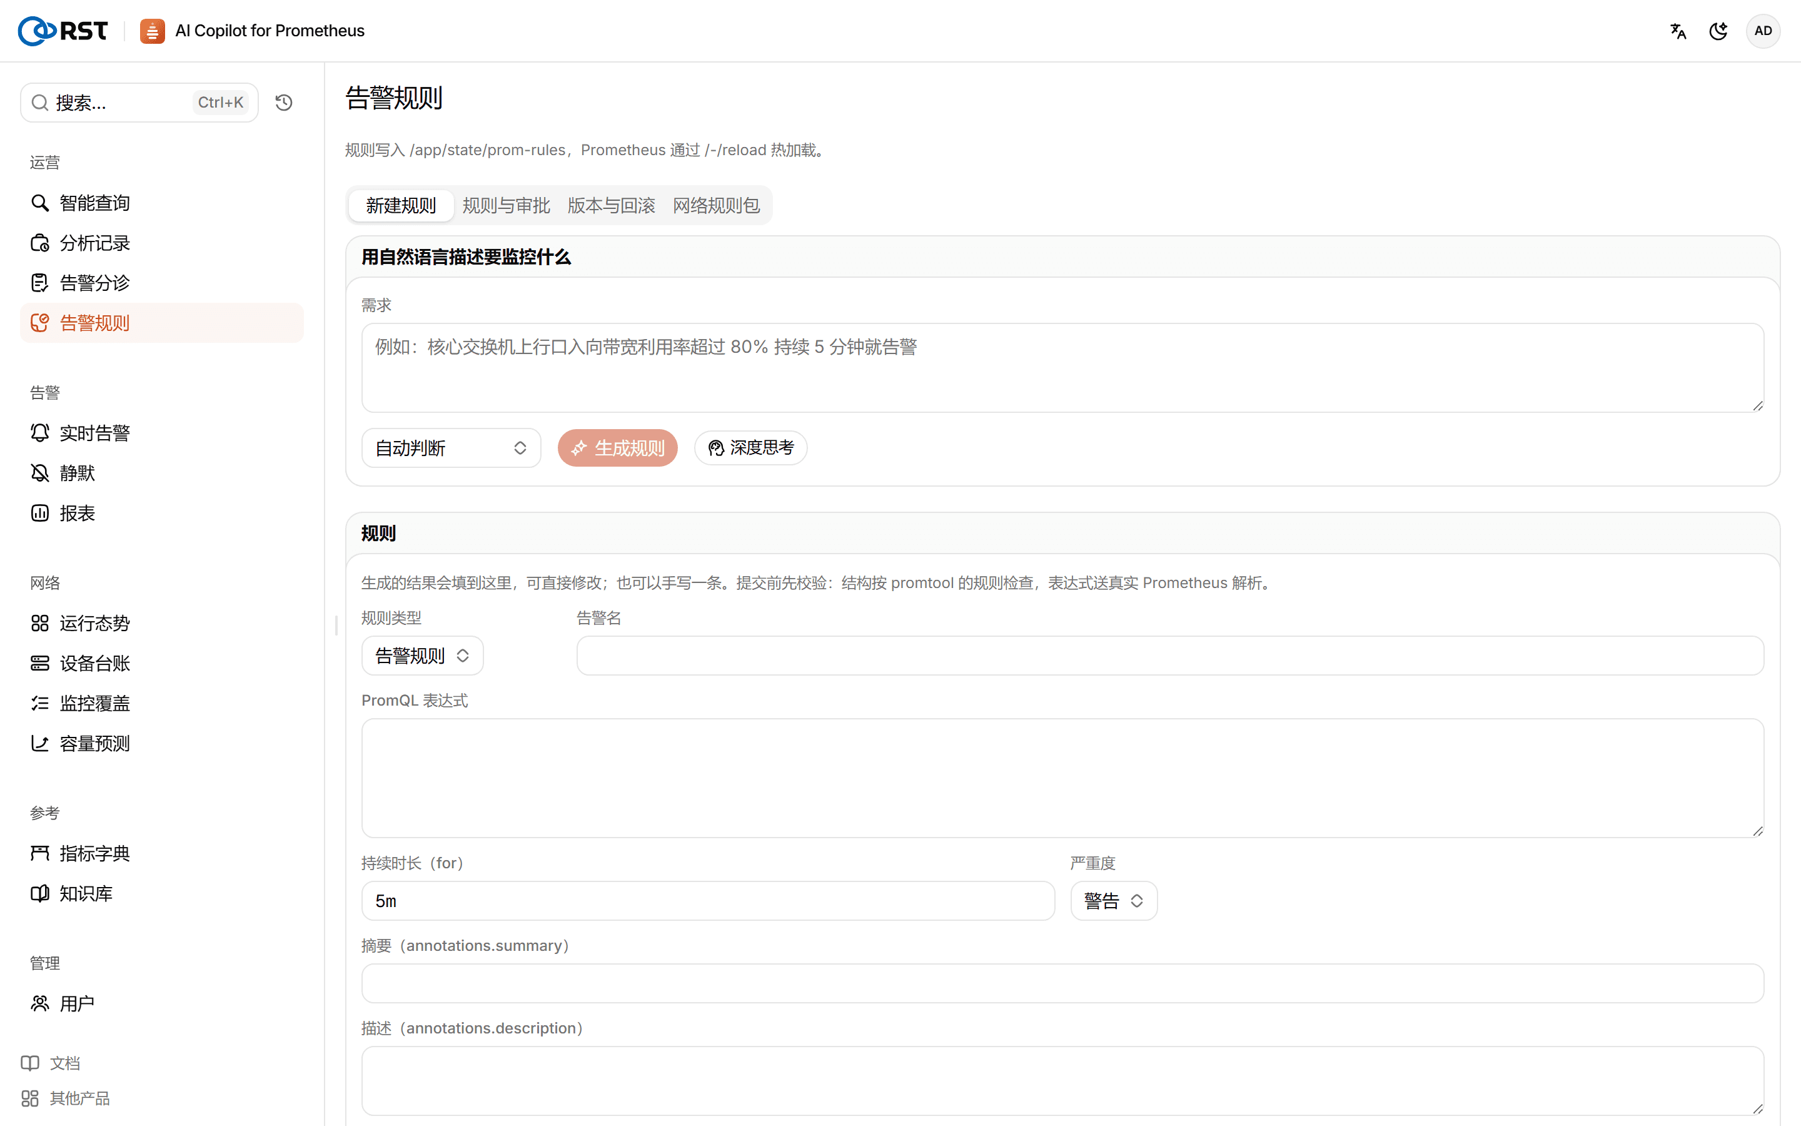Open the 自动判断 dropdown
1801x1126 pixels.
(451, 447)
